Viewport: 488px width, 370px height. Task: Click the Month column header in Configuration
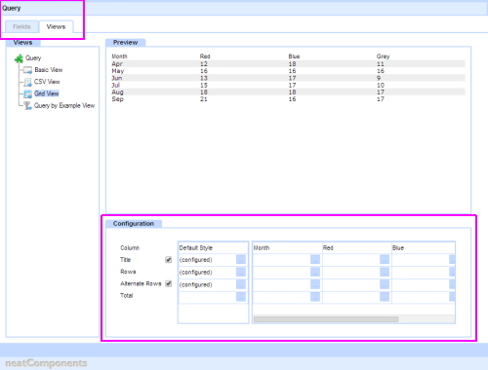(262, 248)
